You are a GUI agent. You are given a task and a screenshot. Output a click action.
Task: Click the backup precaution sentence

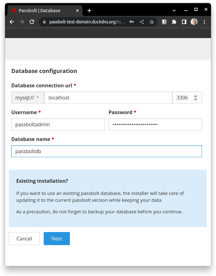point(99,212)
